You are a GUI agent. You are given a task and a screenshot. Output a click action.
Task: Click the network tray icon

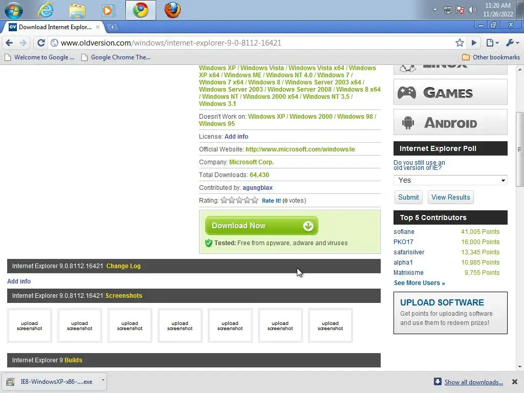click(x=447, y=10)
